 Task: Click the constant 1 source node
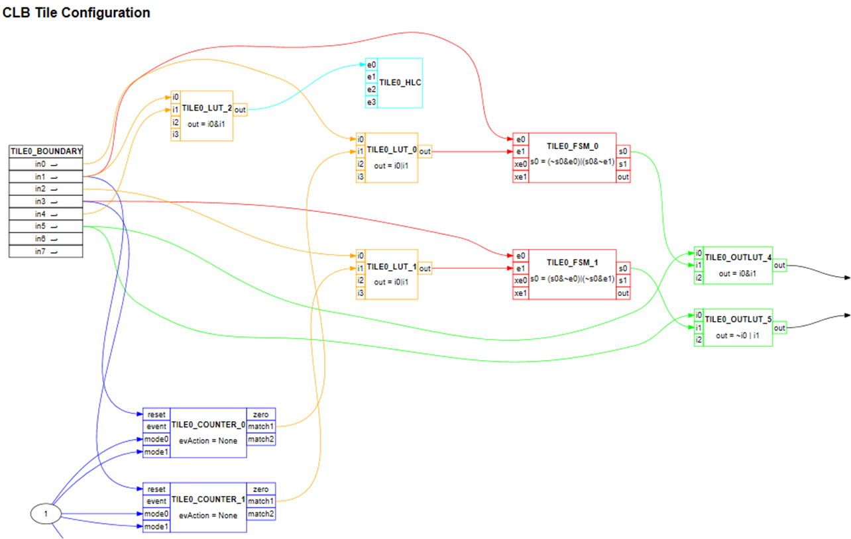click(45, 513)
